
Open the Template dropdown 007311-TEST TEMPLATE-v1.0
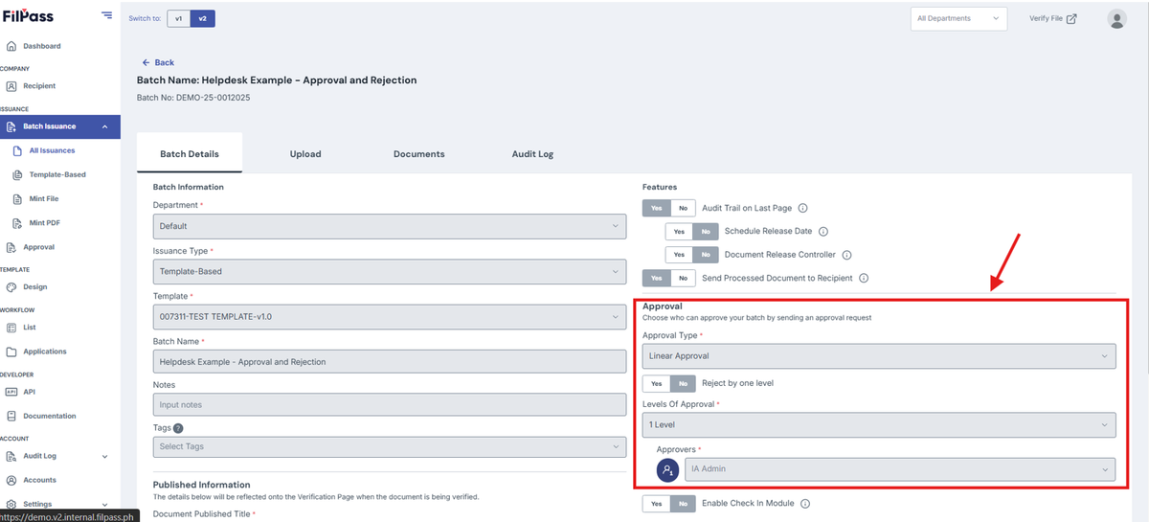tap(389, 316)
